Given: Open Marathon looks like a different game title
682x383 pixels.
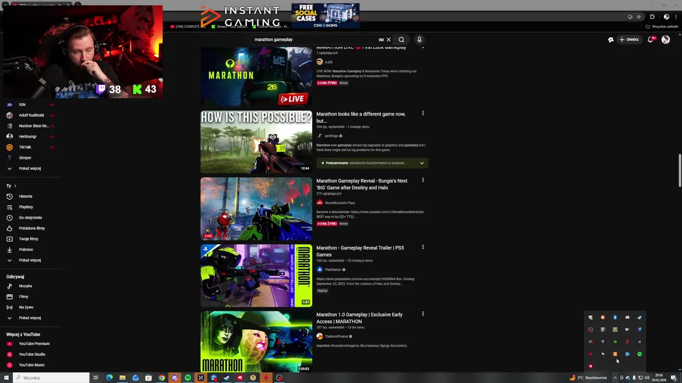Looking at the screenshot, I should click(361, 117).
